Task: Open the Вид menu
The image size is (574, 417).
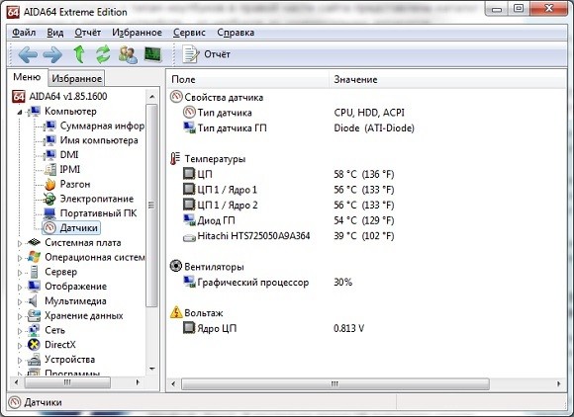Action: pos(55,33)
